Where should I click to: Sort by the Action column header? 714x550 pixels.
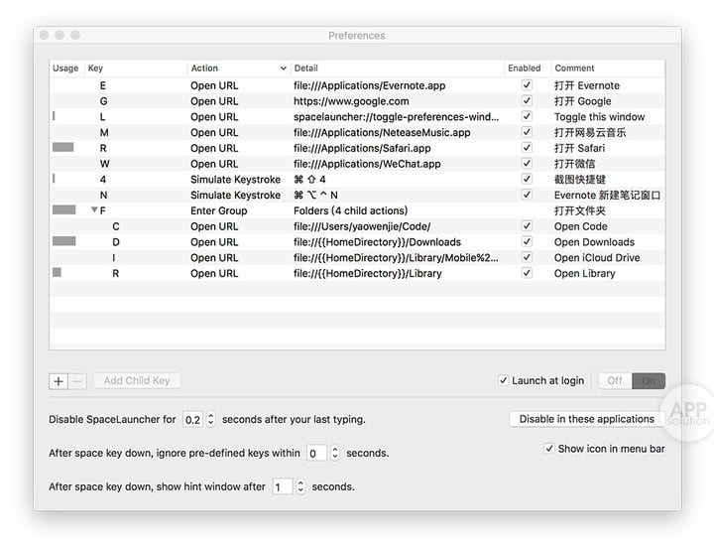click(x=238, y=69)
